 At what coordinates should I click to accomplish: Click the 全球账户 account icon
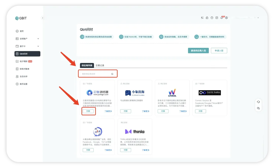tap(17, 39)
